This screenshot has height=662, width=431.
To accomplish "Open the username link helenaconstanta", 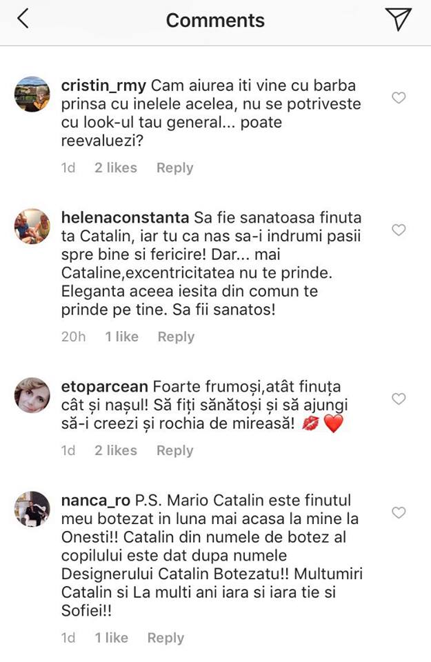I will (x=125, y=217).
